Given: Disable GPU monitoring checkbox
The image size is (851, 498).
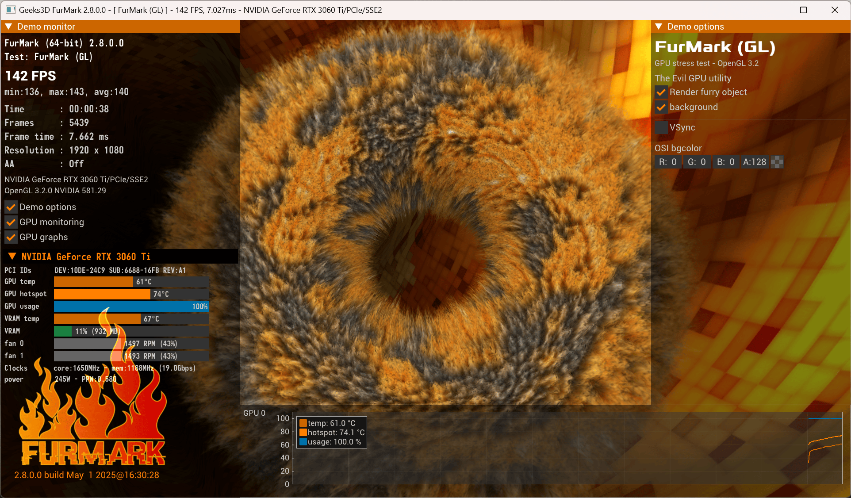Looking at the screenshot, I should click(x=11, y=222).
